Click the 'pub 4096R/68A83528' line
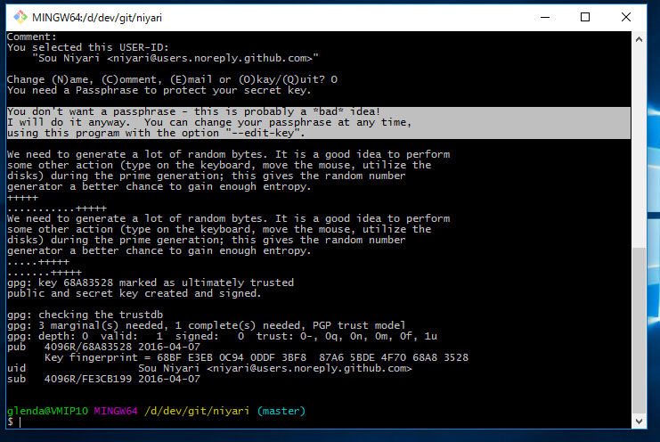 tap(103, 347)
